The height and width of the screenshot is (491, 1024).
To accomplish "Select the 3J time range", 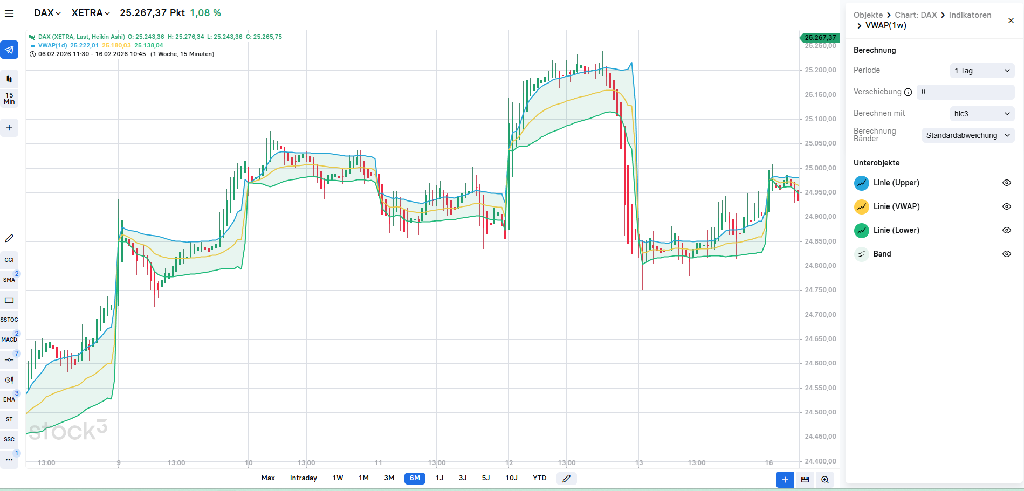I will click(463, 478).
